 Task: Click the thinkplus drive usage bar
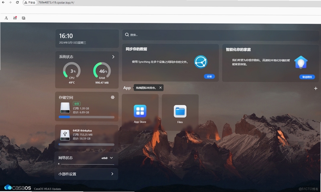tap(87, 145)
